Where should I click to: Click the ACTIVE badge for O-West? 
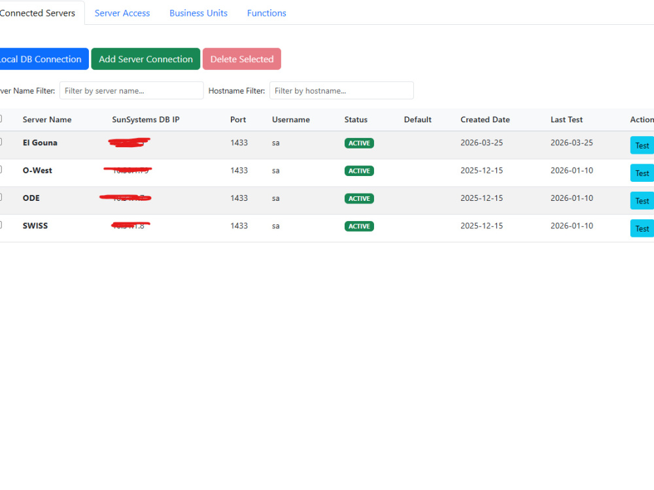tap(359, 171)
